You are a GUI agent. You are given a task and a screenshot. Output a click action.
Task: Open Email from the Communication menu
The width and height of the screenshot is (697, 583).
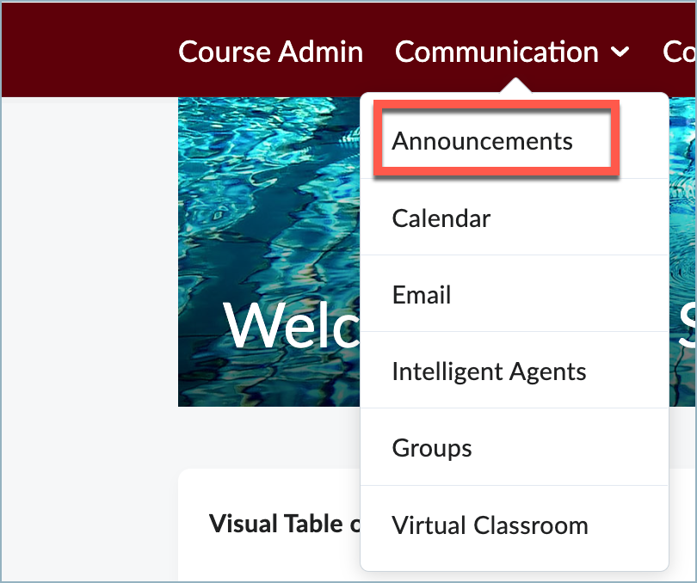pyautogui.click(x=421, y=294)
